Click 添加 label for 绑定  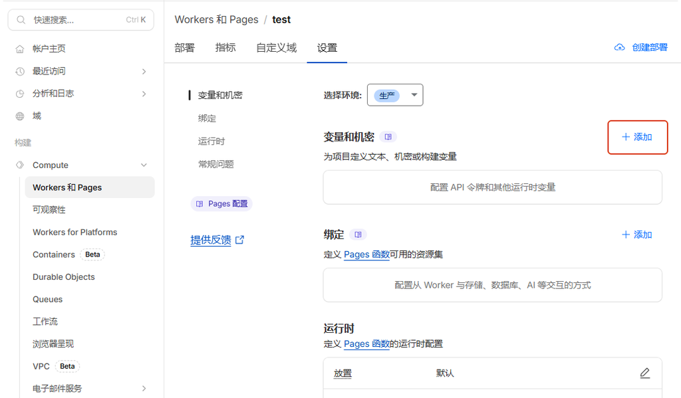click(643, 235)
